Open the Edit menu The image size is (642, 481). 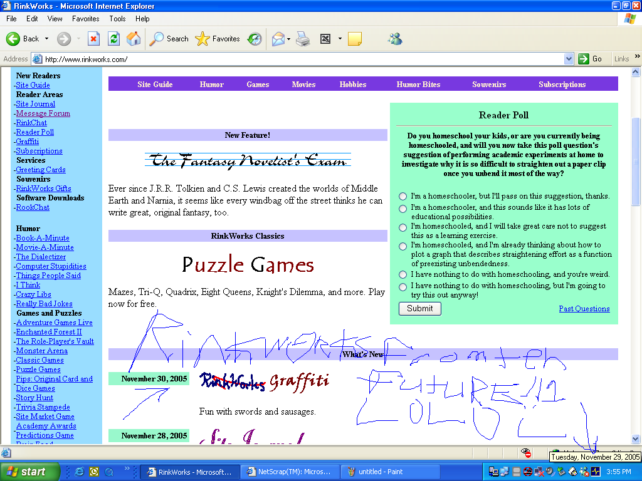32,19
